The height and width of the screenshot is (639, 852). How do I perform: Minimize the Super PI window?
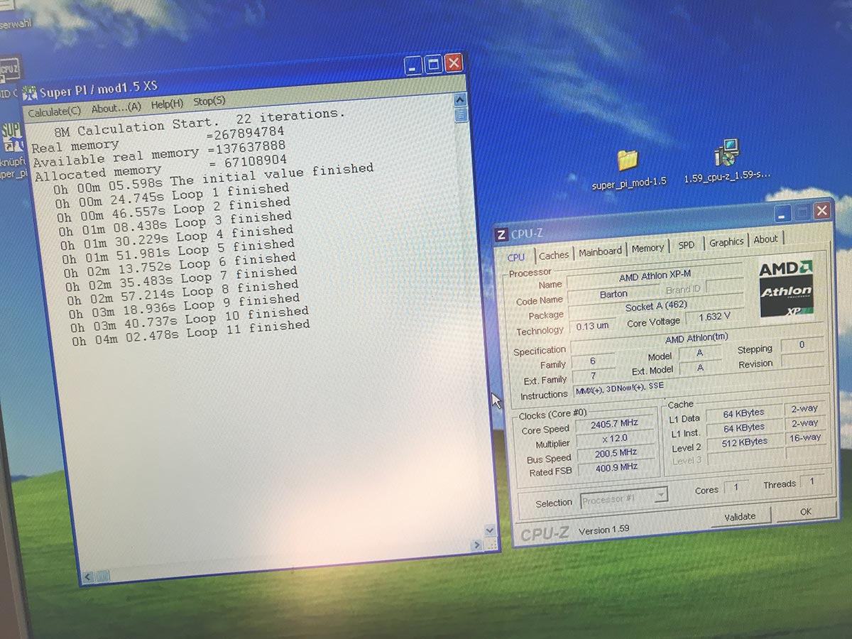click(415, 67)
